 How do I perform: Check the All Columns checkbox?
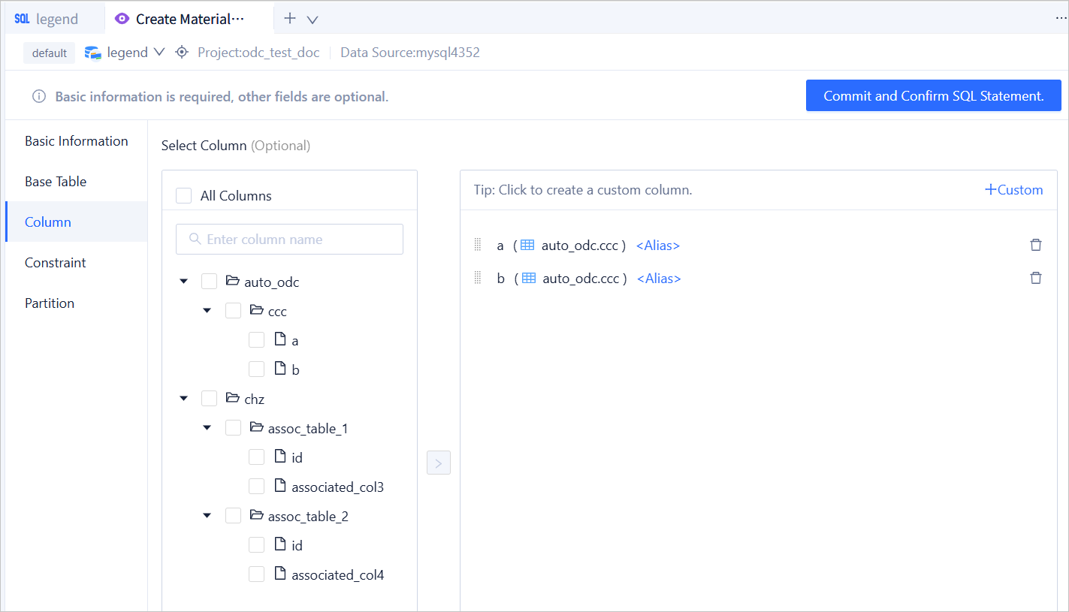(x=183, y=196)
